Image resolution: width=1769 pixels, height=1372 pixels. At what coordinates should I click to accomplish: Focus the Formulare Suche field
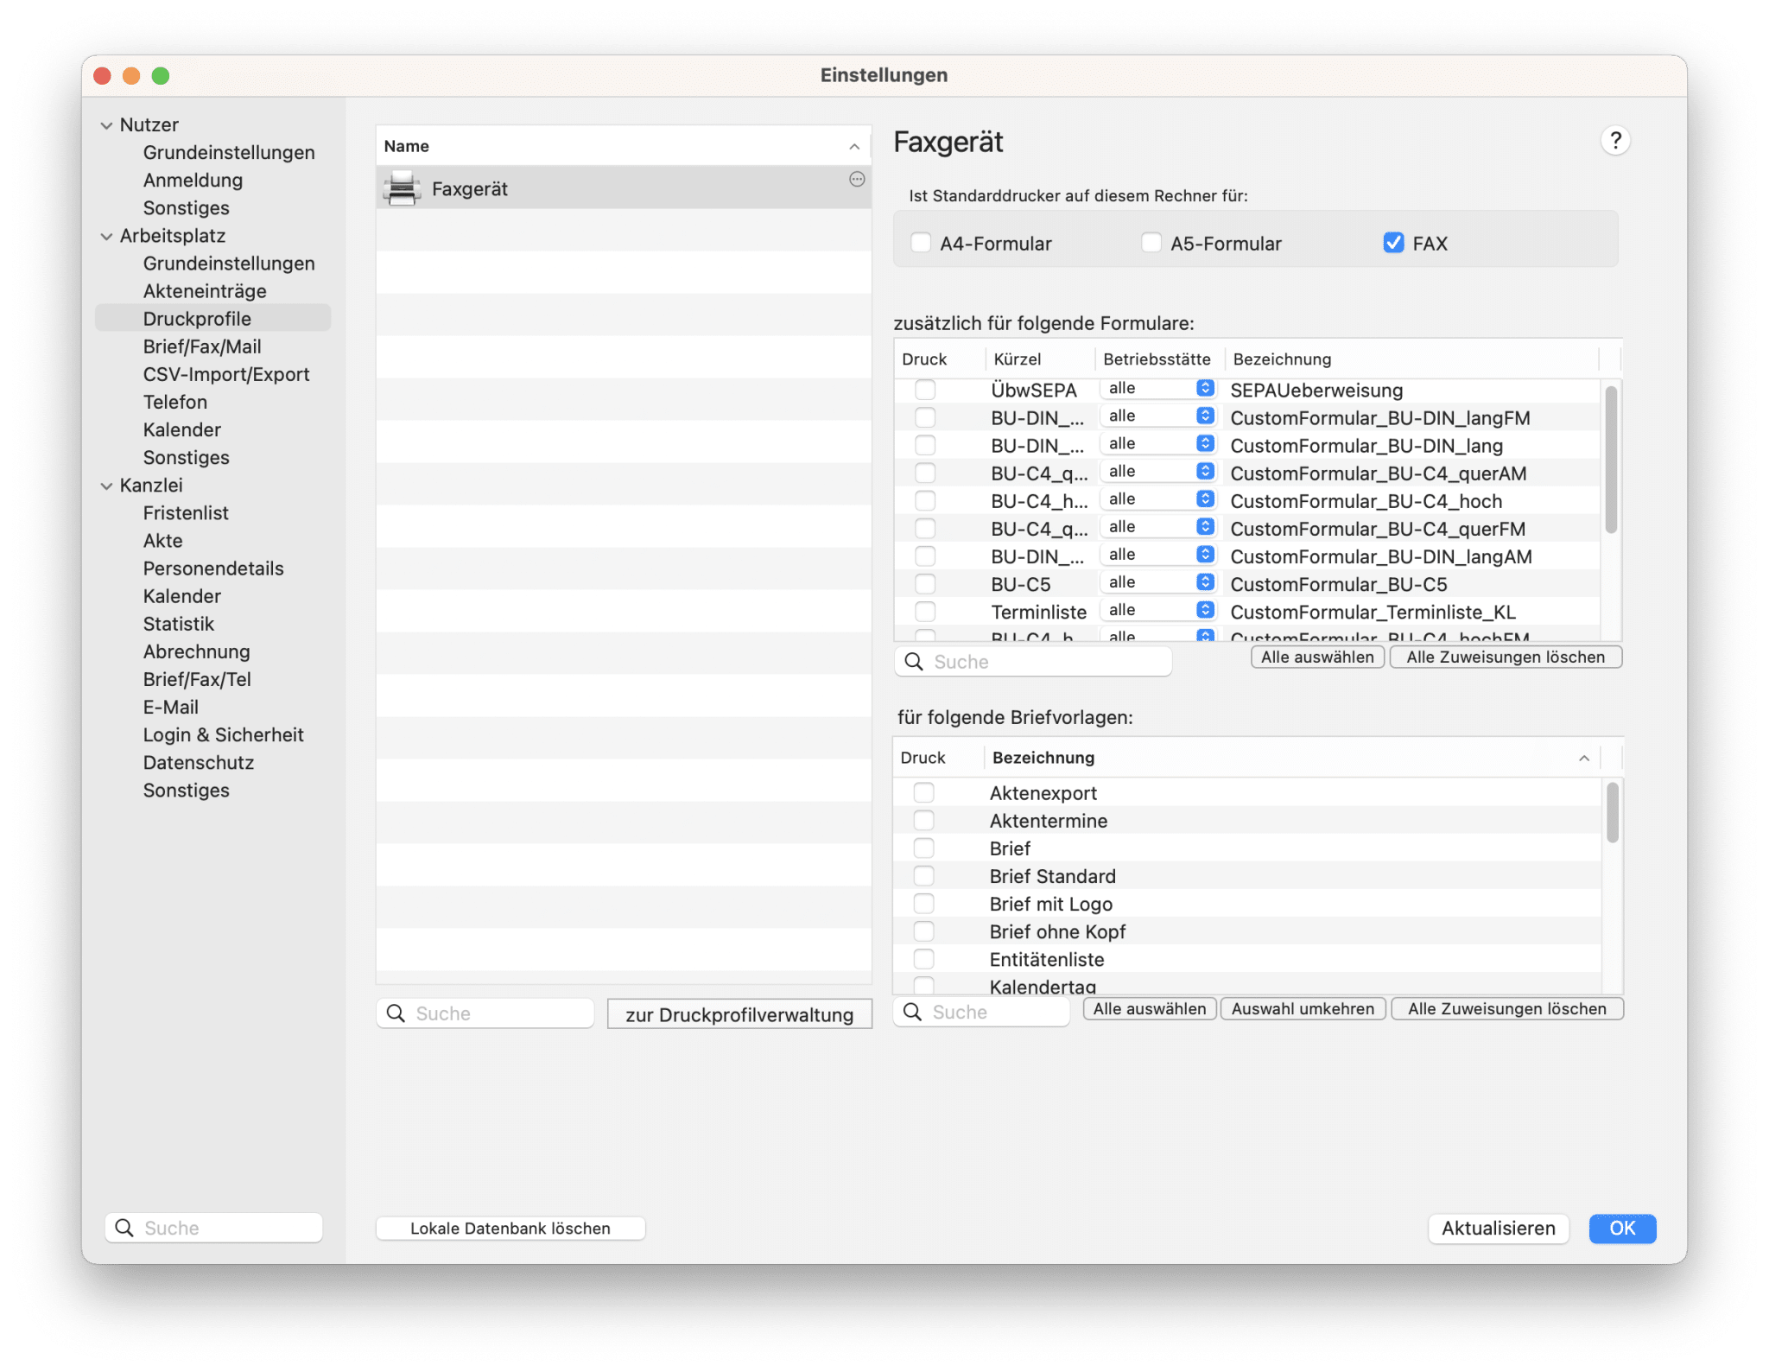1033,662
